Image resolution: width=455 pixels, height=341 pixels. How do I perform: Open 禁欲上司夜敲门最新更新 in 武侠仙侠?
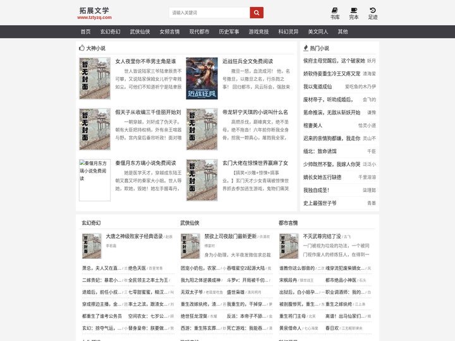click(x=231, y=236)
